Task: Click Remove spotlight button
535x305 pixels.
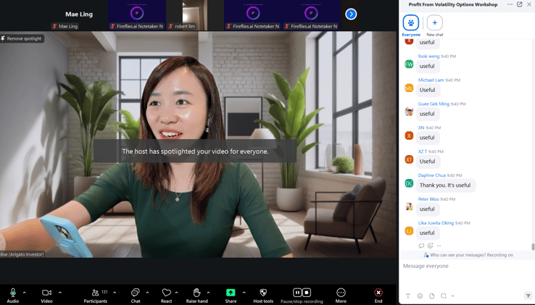Action: (22, 38)
